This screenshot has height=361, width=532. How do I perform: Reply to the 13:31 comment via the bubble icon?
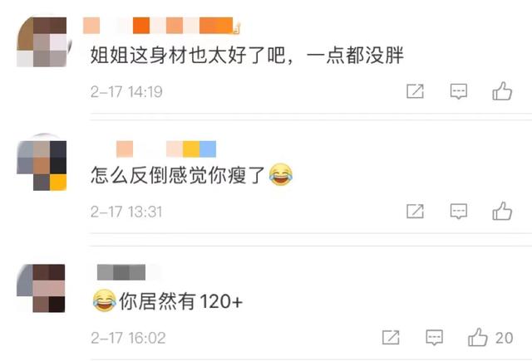click(x=458, y=212)
